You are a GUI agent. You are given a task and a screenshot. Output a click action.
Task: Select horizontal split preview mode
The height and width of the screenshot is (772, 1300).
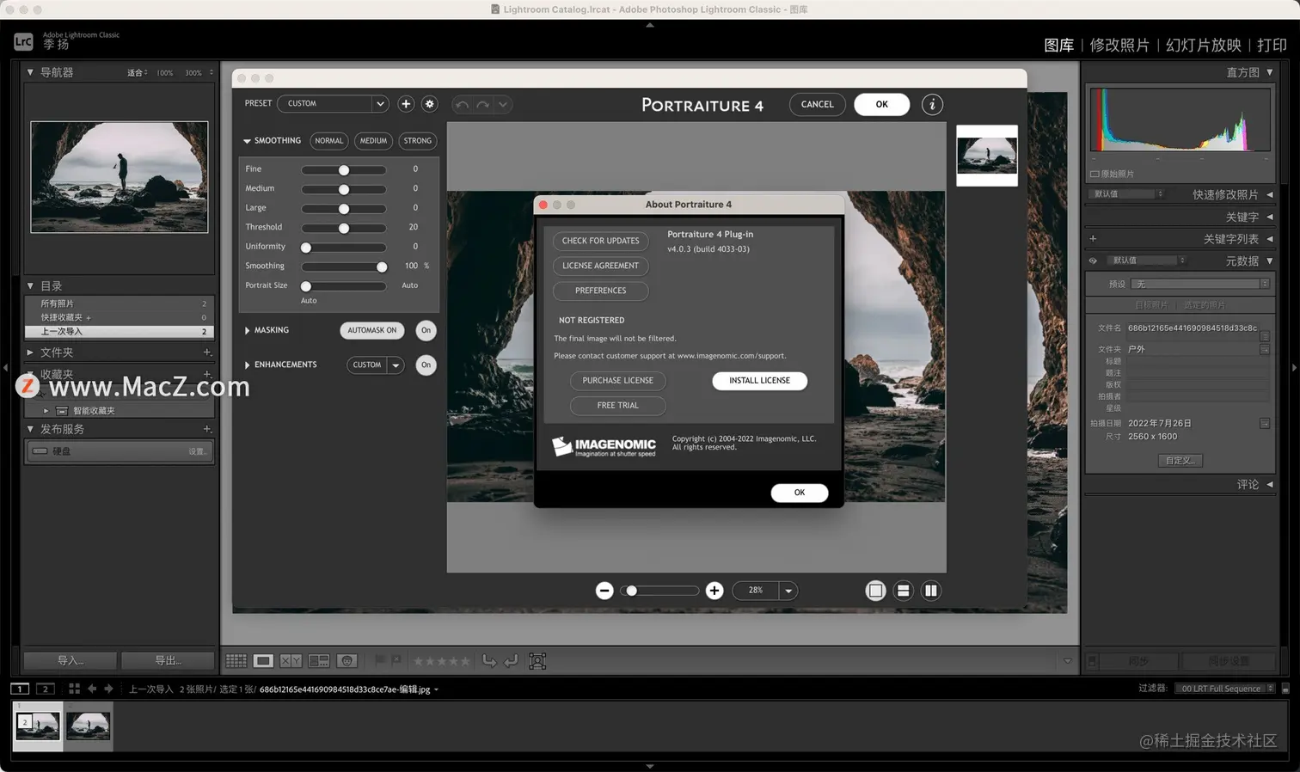click(903, 591)
